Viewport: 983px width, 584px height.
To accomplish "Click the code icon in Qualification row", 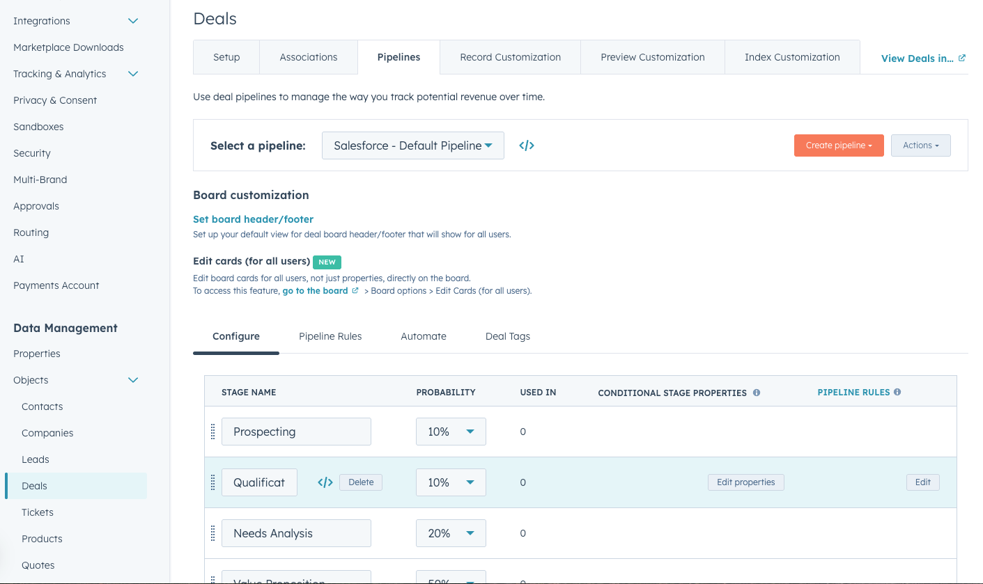I will pos(325,482).
